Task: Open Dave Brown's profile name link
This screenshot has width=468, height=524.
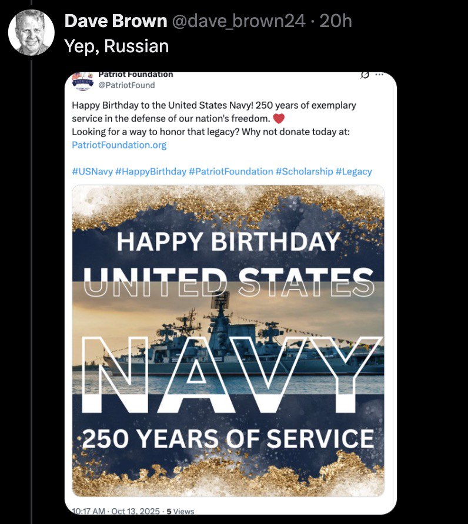Action: [115, 21]
